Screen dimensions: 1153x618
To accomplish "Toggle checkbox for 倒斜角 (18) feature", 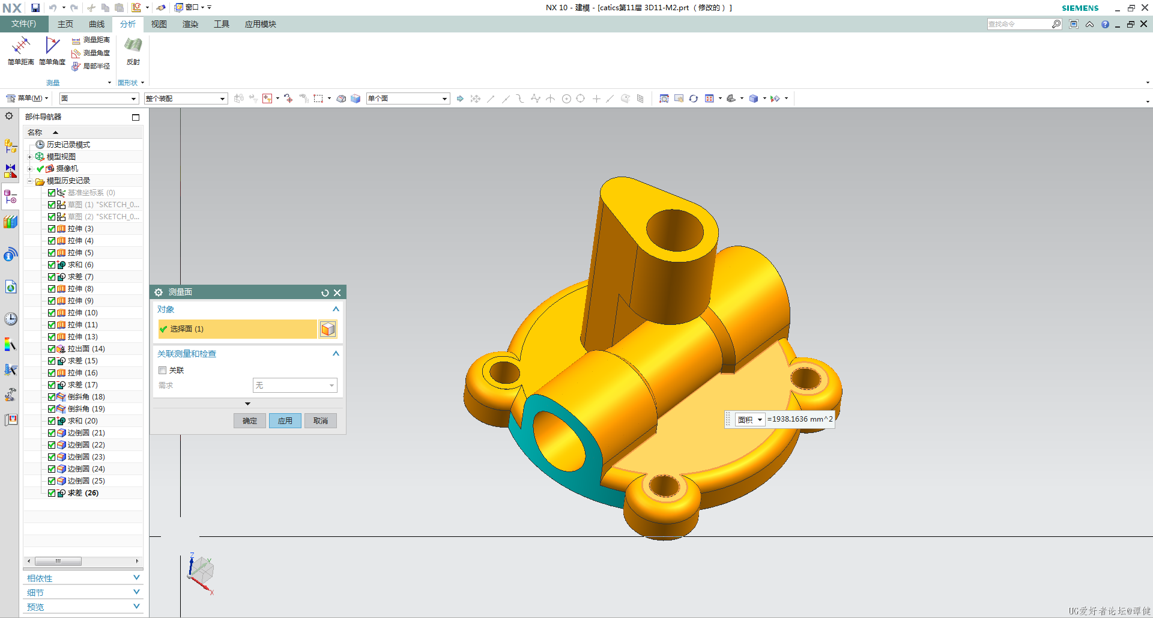I will 52,397.
